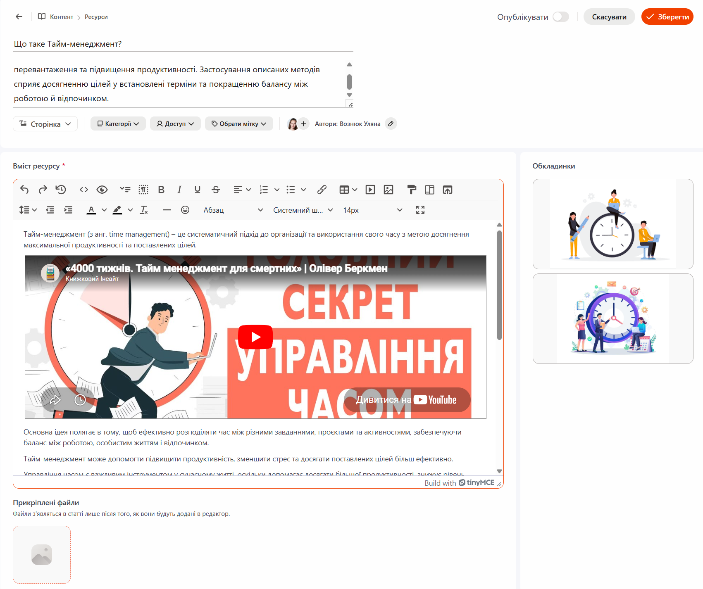Click the upload file icon in the toolbar
This screenshot has height=589, width=703.
pos(448,190)
